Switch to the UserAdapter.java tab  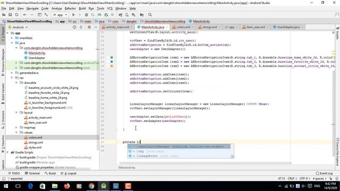(x=288, y=27)
